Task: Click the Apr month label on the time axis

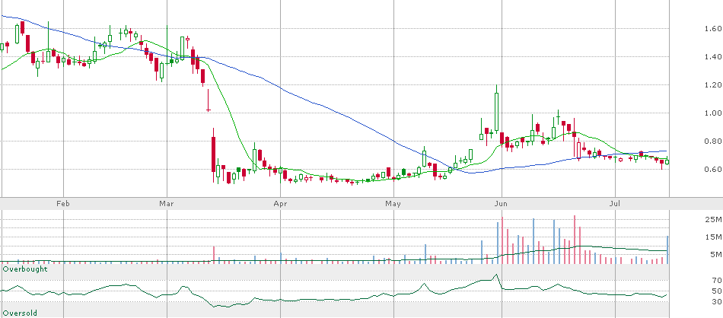Action: tap(280, 203)
